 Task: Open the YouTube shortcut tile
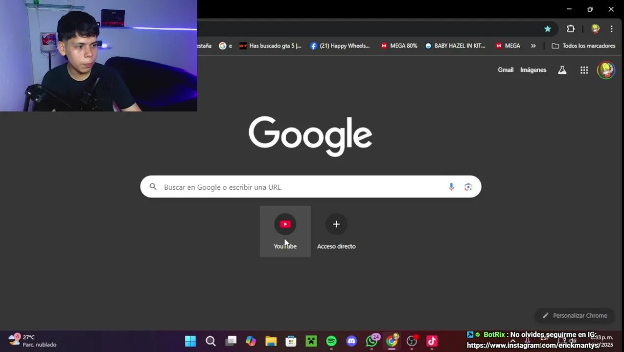(x=285, y=231)
